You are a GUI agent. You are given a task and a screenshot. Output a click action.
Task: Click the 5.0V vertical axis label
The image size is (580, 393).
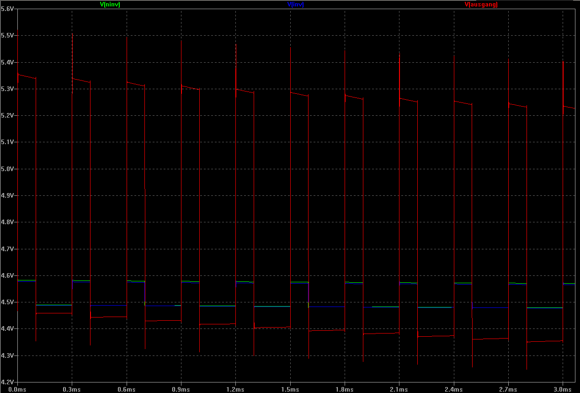click(7, 169)
